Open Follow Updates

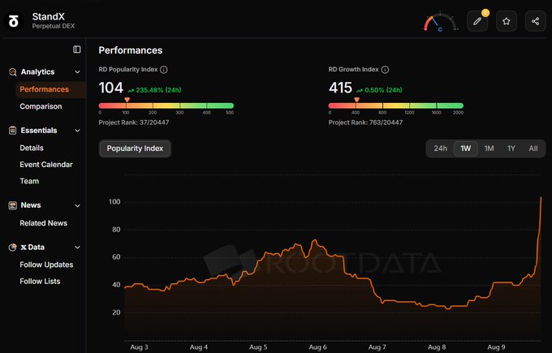tap(46, 265)
